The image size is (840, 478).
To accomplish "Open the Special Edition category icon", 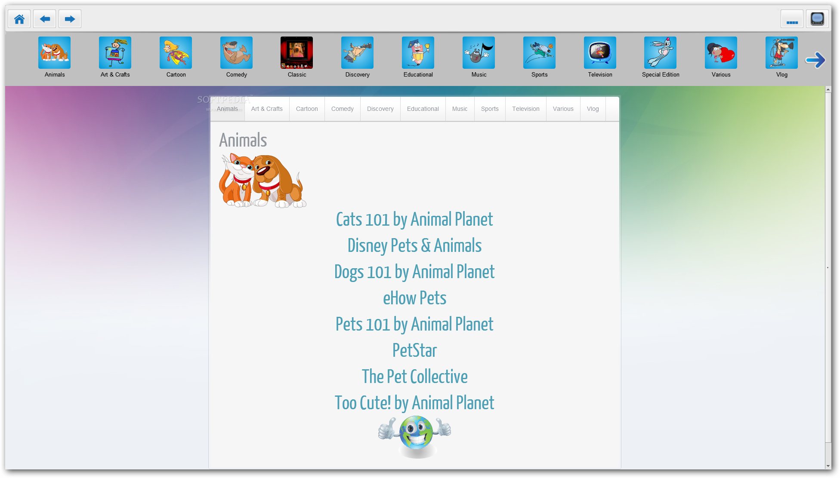I will [x=660, y=53].
